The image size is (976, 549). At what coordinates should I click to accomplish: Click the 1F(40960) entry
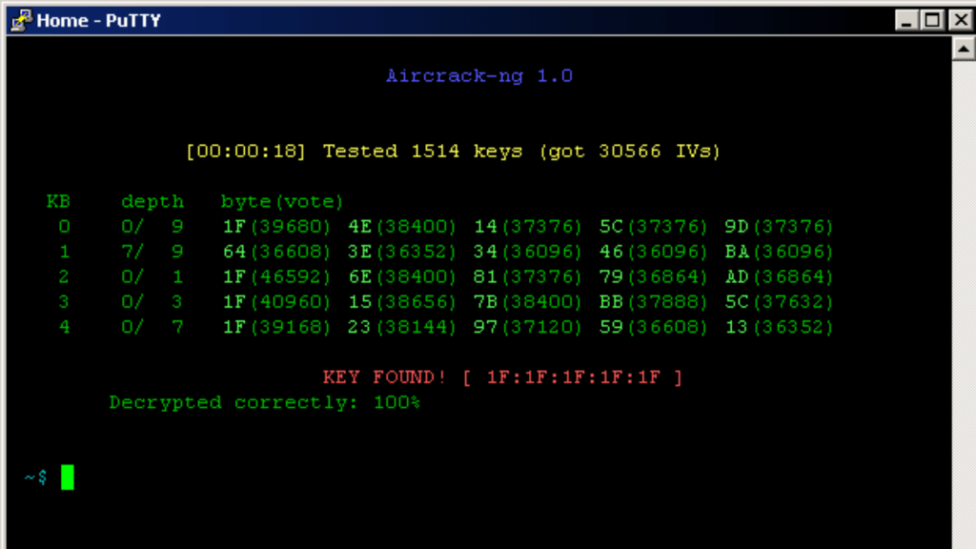pos(276,302)
